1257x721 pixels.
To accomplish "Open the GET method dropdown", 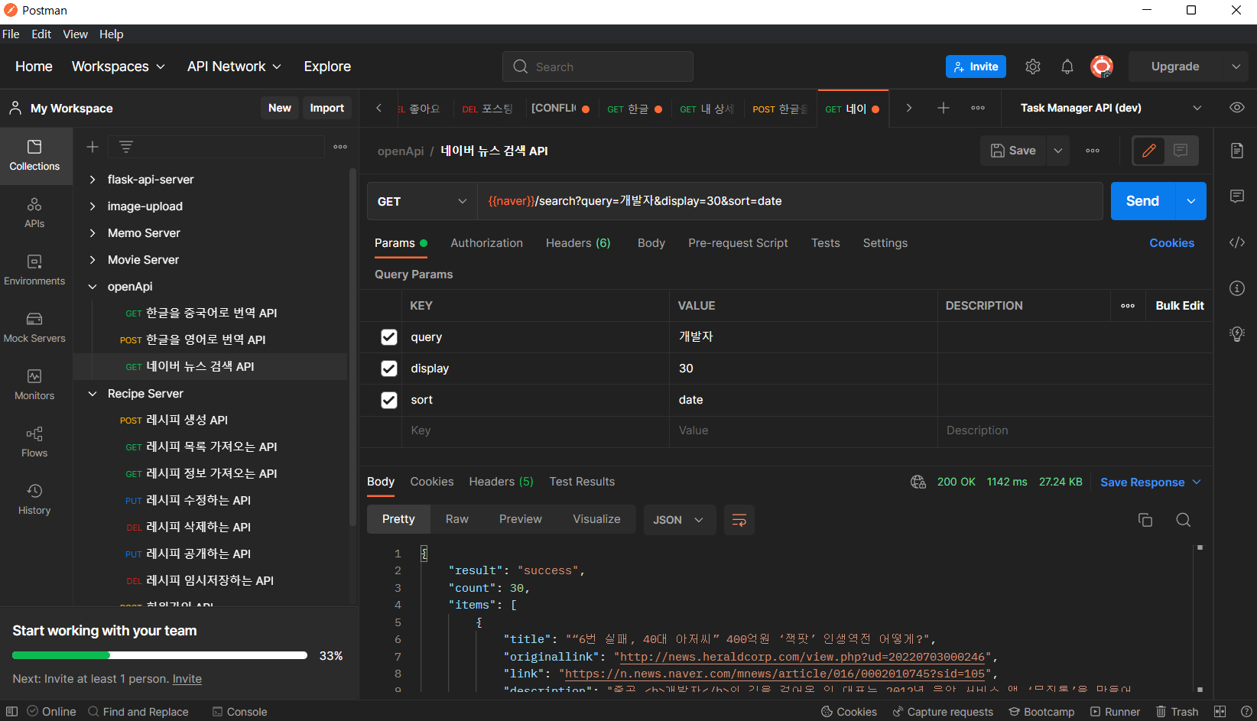I will pos(422,201).
